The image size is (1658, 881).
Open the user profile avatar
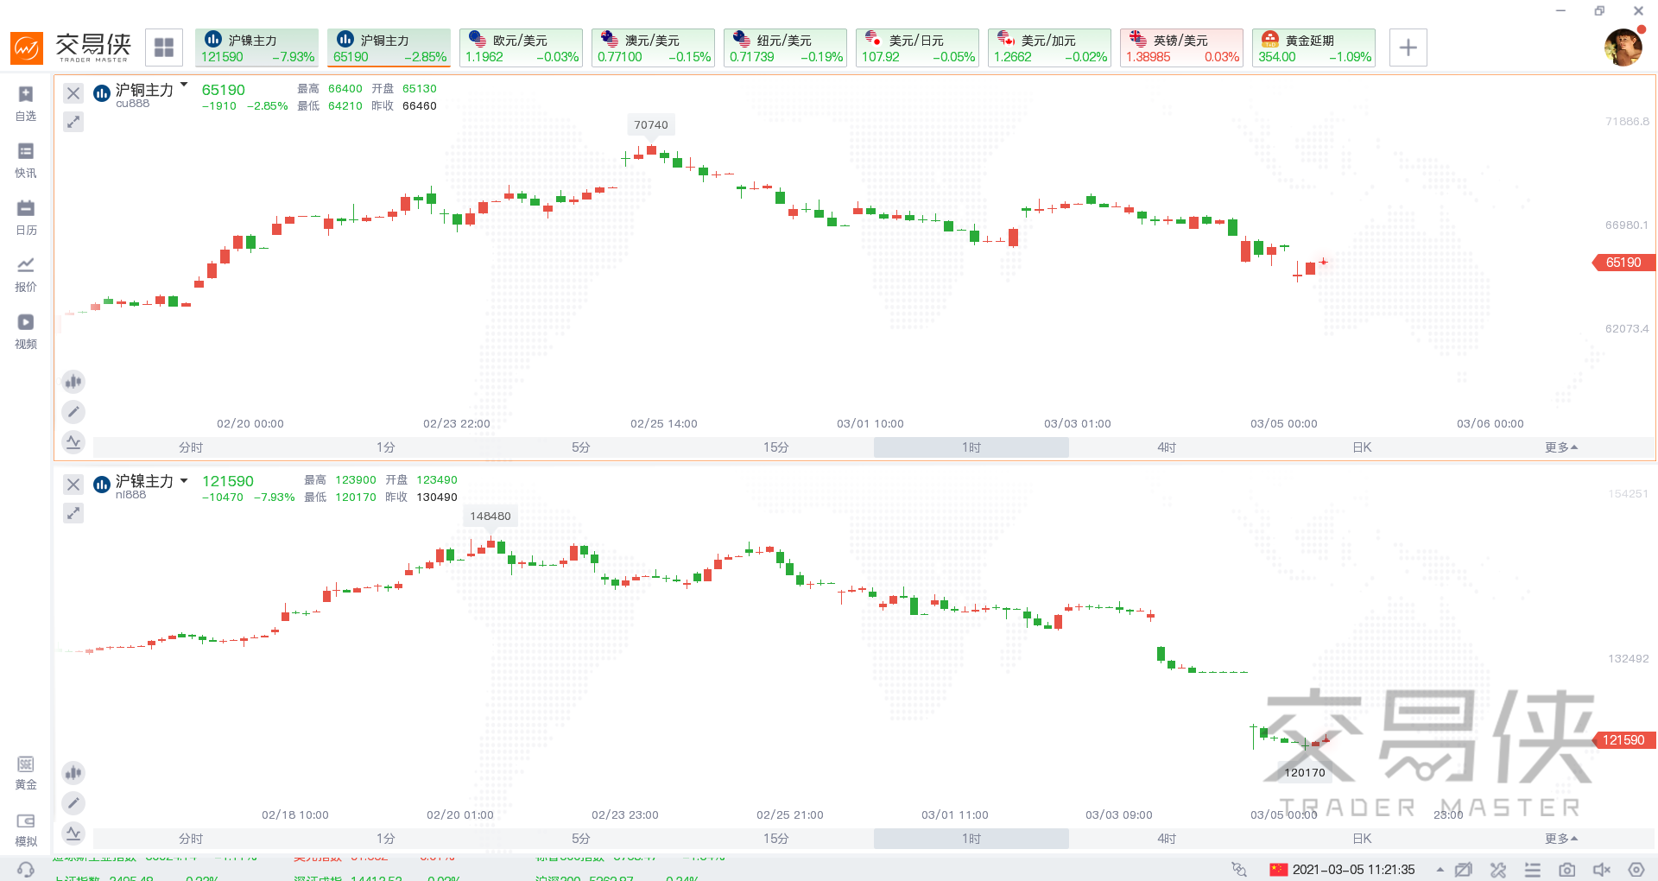[1623, 48]
